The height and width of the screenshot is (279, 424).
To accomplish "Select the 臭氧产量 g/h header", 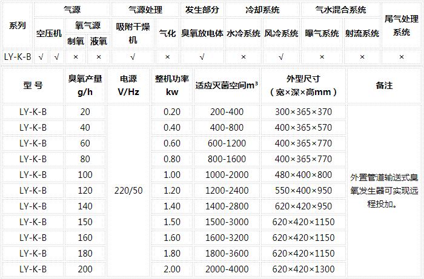I will (85, 85).
